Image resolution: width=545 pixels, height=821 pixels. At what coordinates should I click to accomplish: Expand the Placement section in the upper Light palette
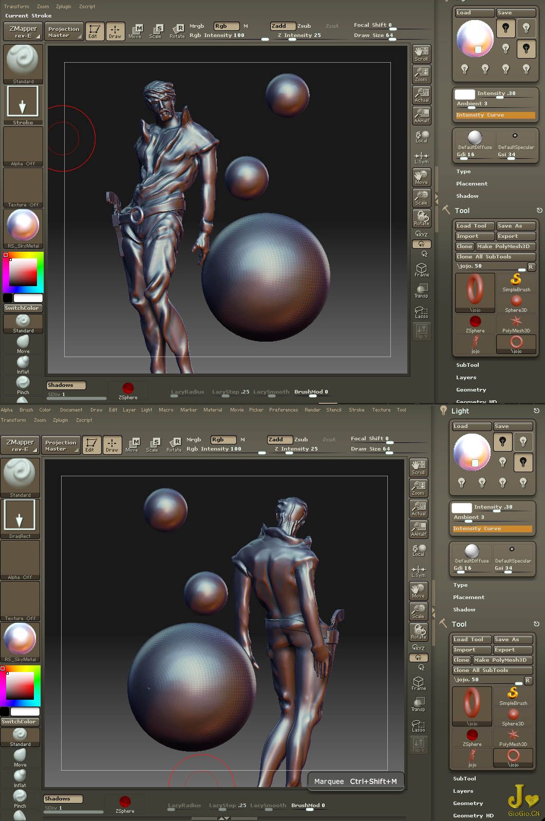(x=472, y=183)
